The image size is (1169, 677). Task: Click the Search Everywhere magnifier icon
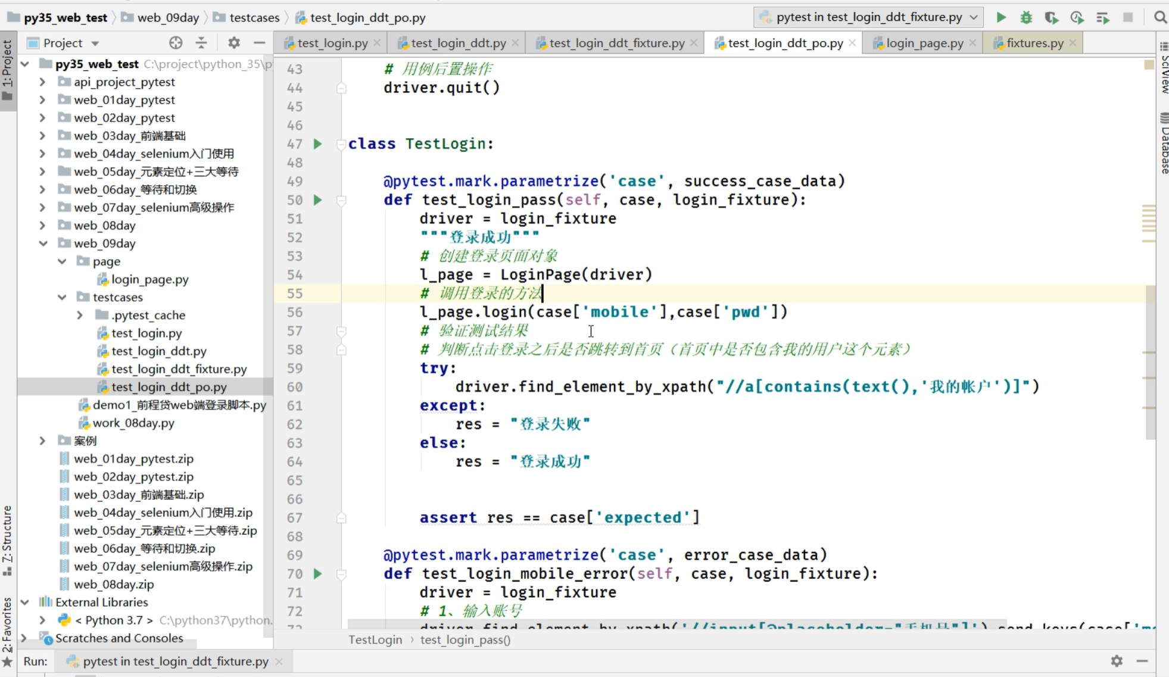[1160, 17]
